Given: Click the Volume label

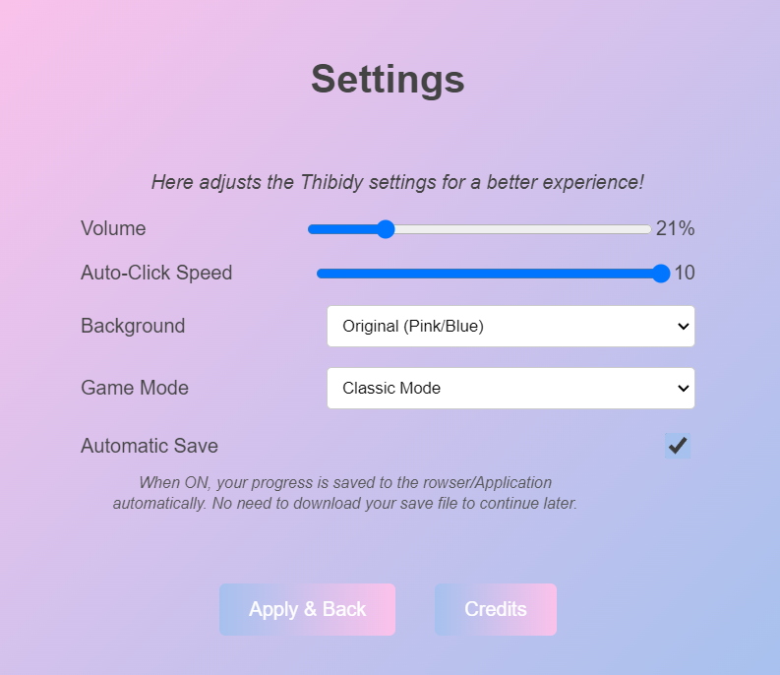Looking at the screenshot, I should [113, 228].
